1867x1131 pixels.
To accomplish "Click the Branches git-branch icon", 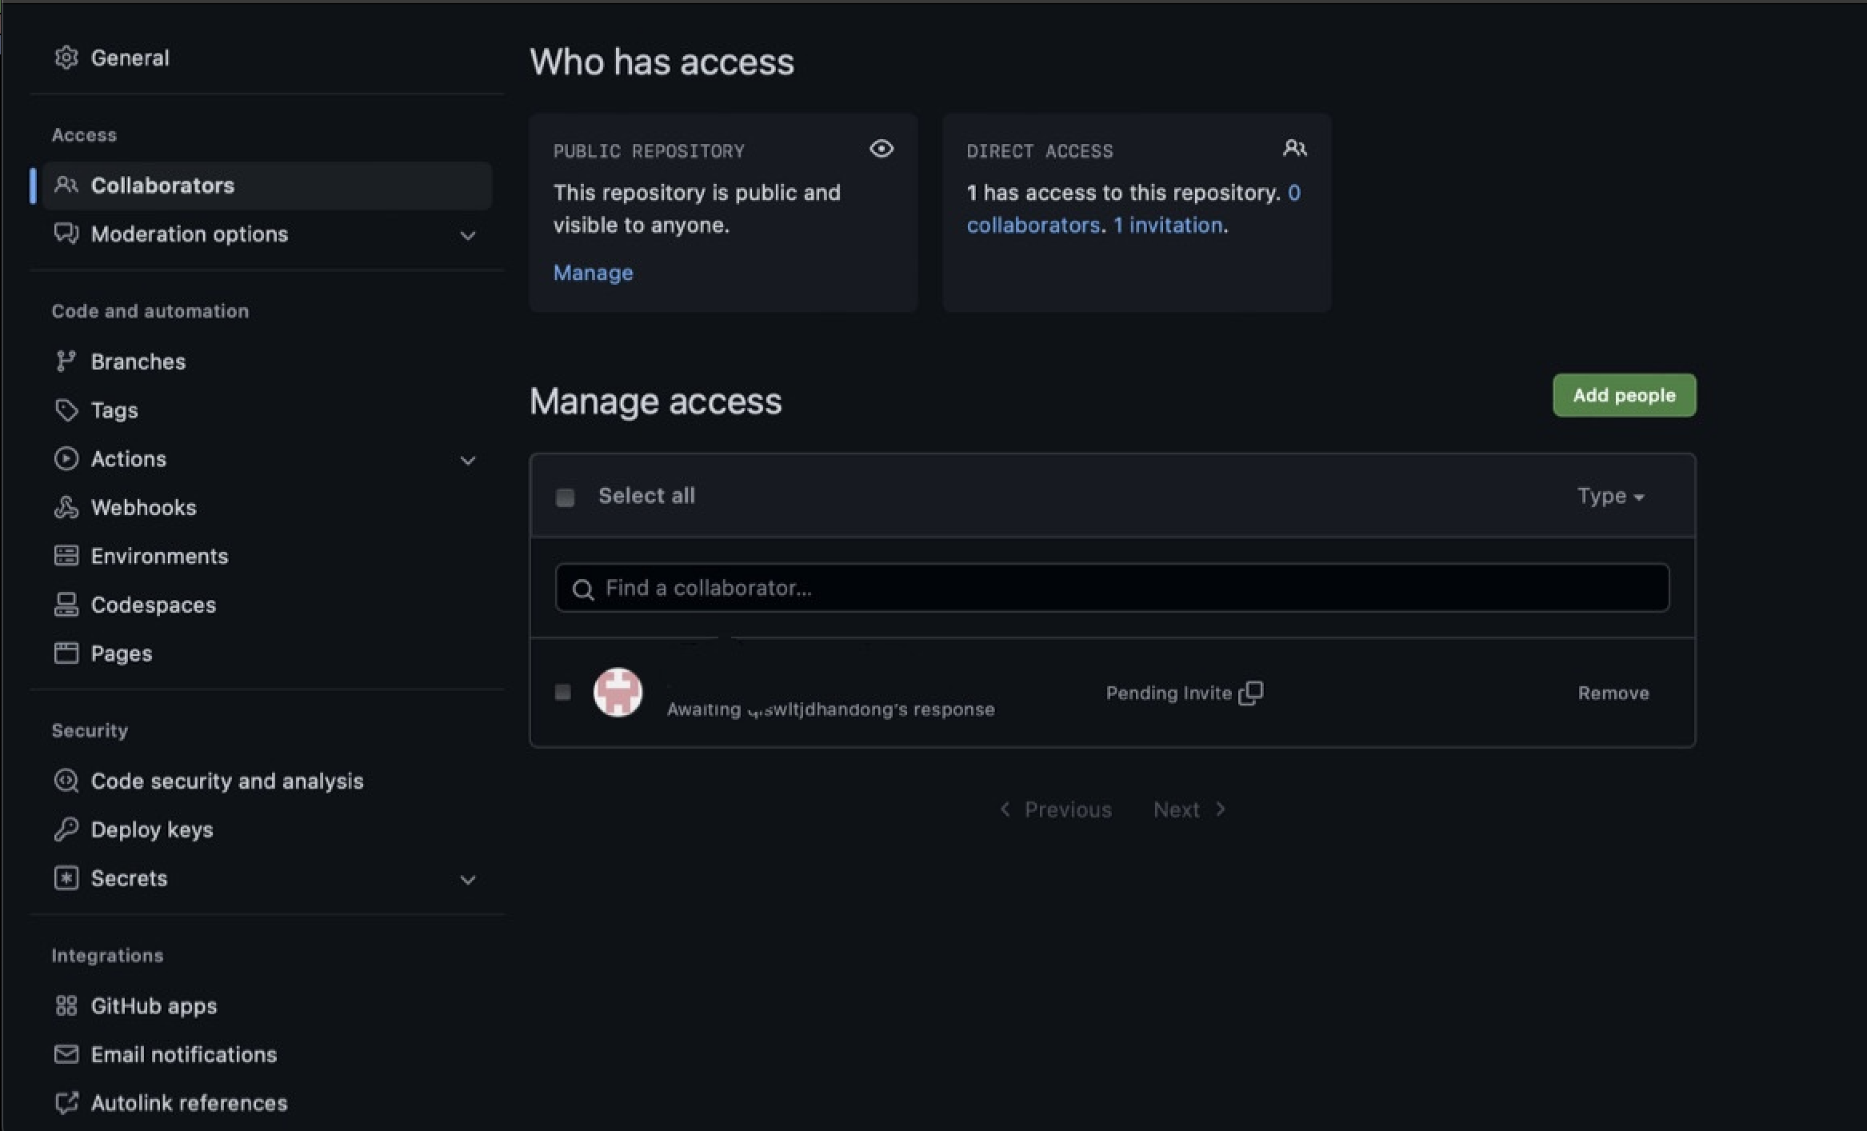I will point(66,362).
